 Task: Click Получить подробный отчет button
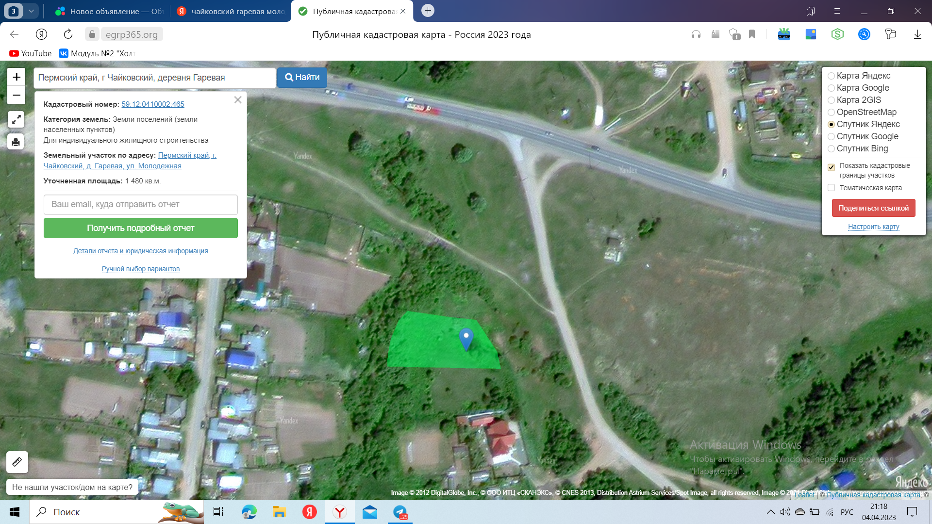click(x=140, y=228)
